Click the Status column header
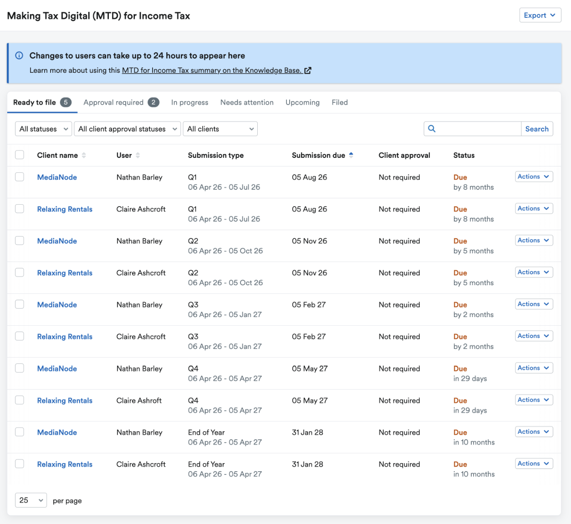 (464, 156)
